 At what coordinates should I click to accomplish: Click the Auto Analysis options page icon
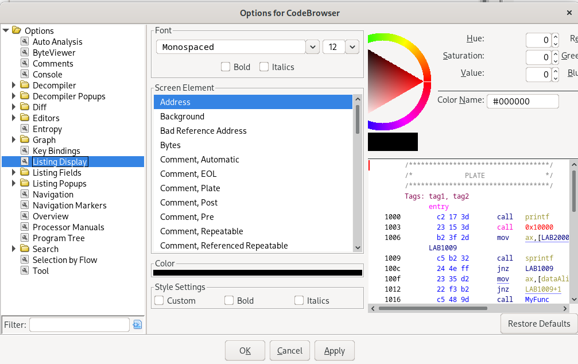point(25,41)
